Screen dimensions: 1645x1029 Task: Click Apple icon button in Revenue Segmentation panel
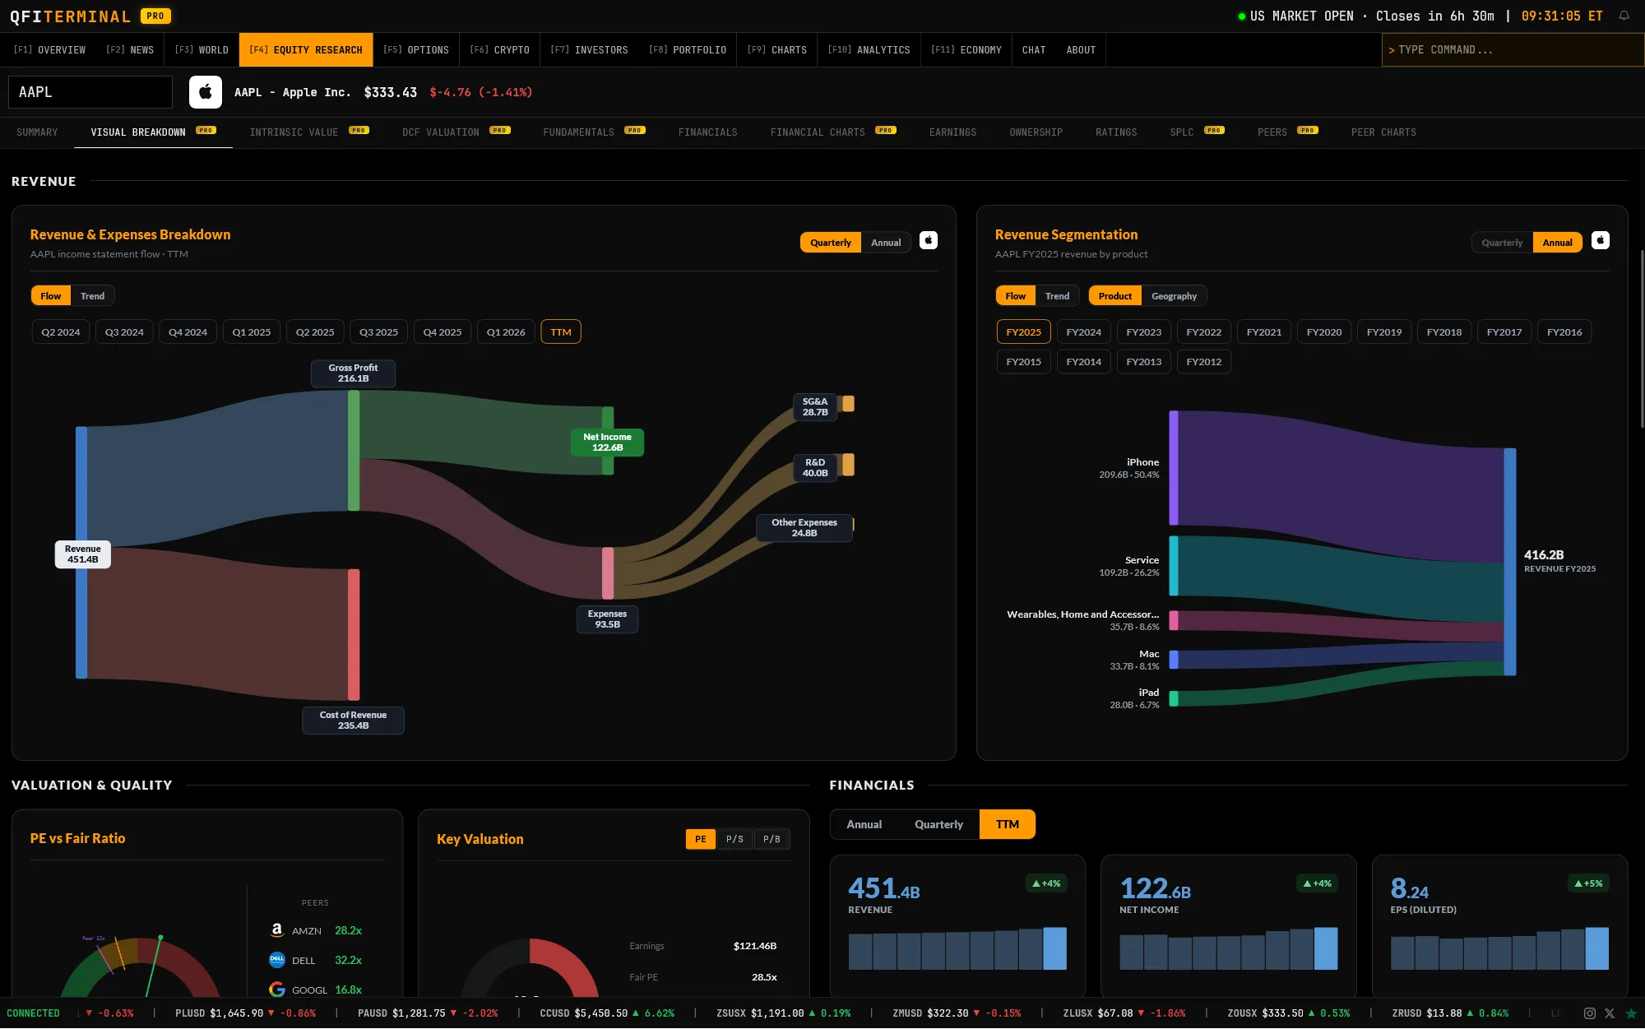1601,240
